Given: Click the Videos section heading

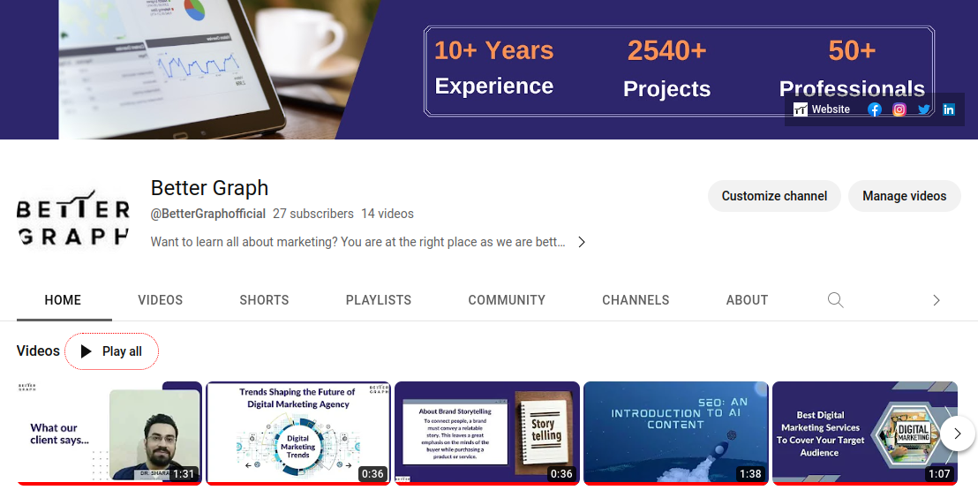Looking at the screenshot, I should coord(38,351).
